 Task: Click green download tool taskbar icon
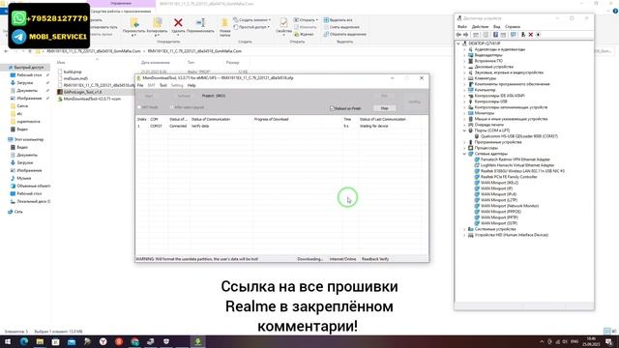click(197, 341)
